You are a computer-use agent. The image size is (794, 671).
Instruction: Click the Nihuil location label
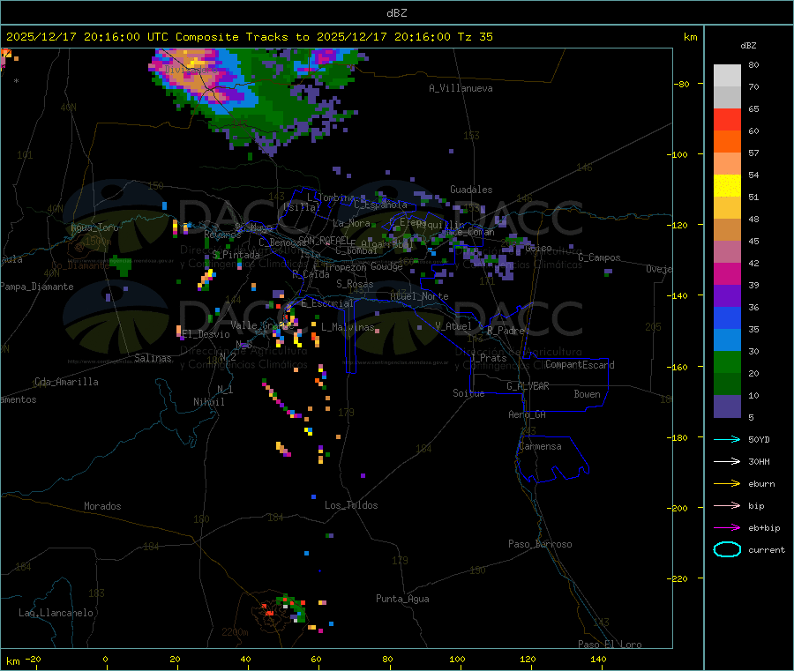coord(208,402)
